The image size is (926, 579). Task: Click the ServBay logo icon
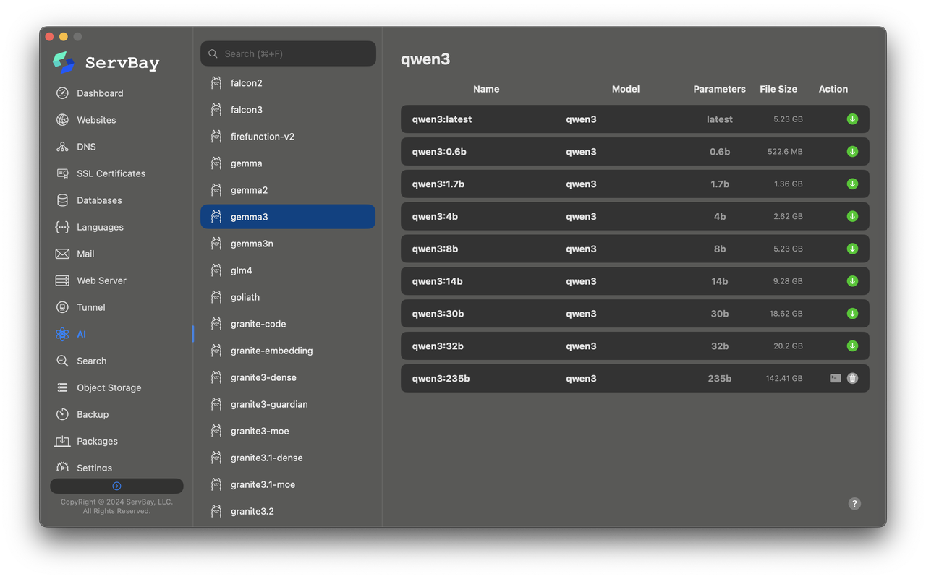(x=64, y=62)
